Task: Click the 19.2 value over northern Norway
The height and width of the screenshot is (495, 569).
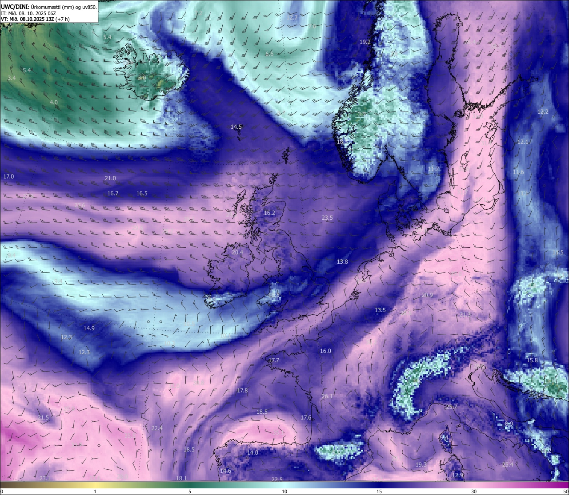Action: click(x=365, y=42)
